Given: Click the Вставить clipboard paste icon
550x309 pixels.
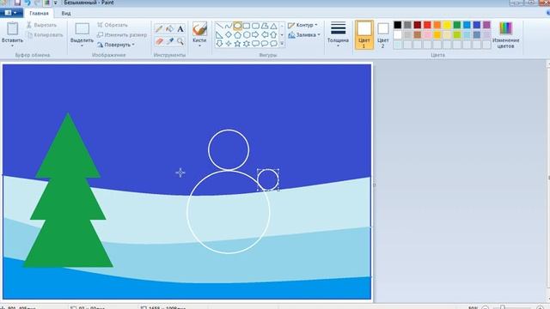Looking at the screenshot, I should click(x=13, y=28).
